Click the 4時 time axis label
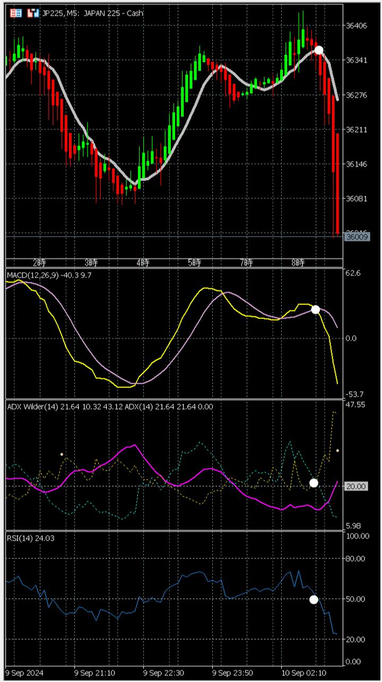The image size is (382, 682). [143, 262]
